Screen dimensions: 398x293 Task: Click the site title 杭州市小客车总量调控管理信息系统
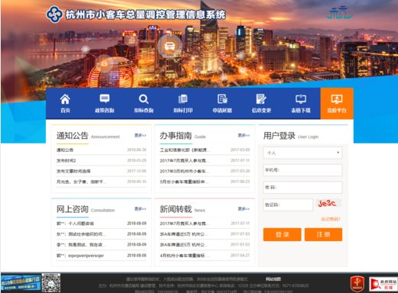click(x=145, y=14)
